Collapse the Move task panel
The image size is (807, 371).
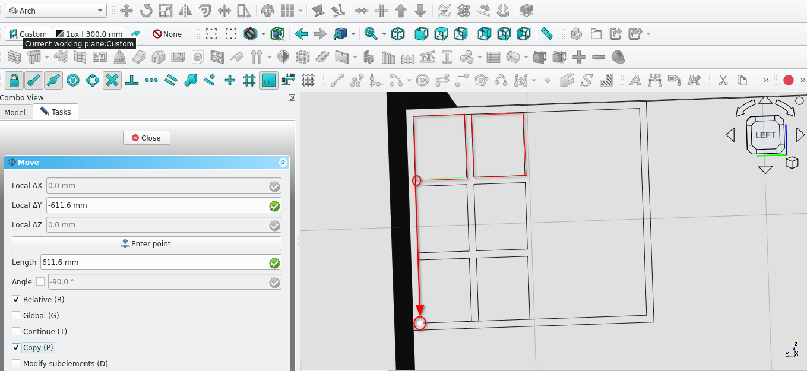(283, 163)
